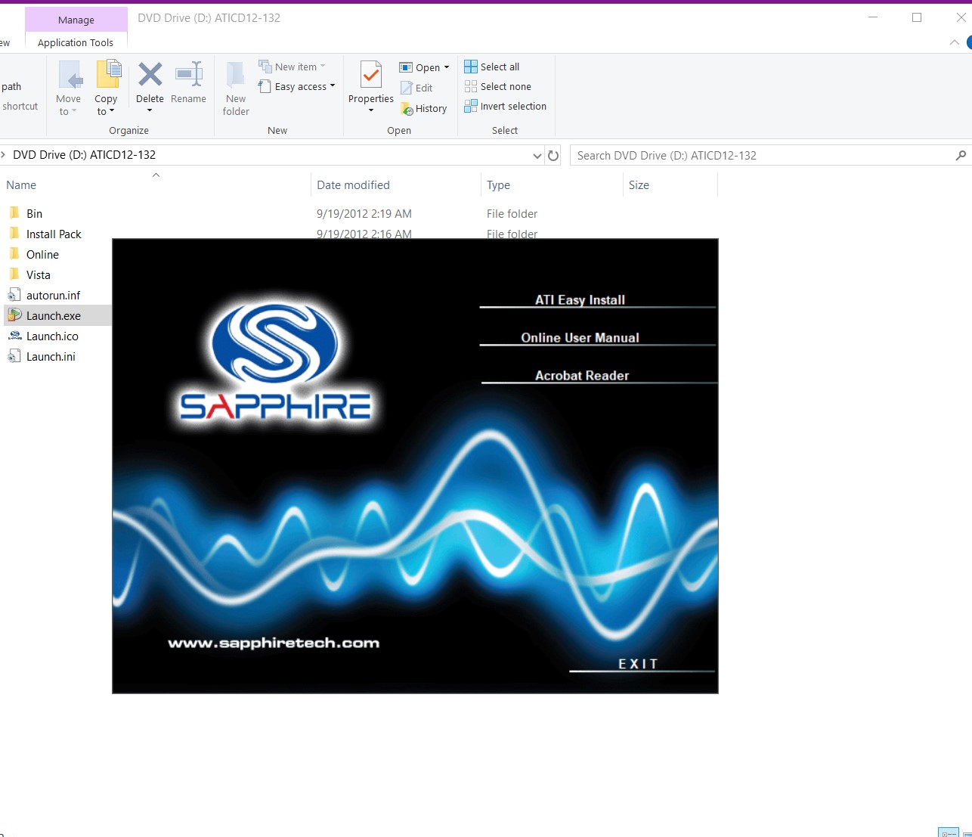972x837 pixels.
Task: Launch ATI Easy Install from Sapphire menu
Action: pyautogui.click(x=580, y=300)
